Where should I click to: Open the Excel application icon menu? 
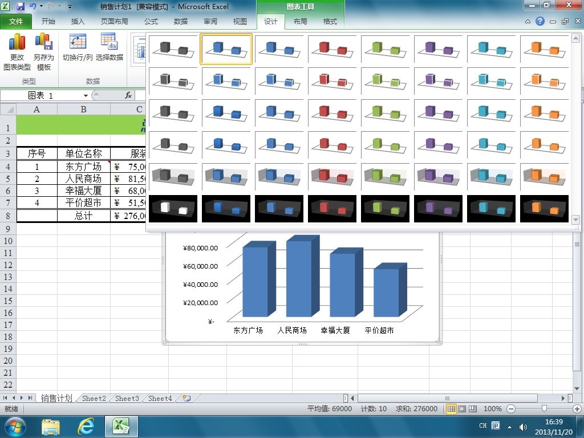pos(5,6)
